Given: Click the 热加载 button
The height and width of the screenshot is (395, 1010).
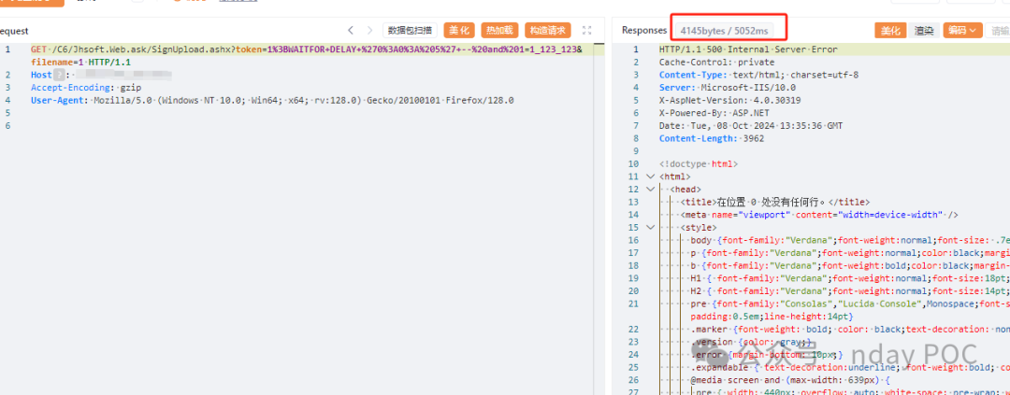Looking at the screenshot, I should click(499, 30).
